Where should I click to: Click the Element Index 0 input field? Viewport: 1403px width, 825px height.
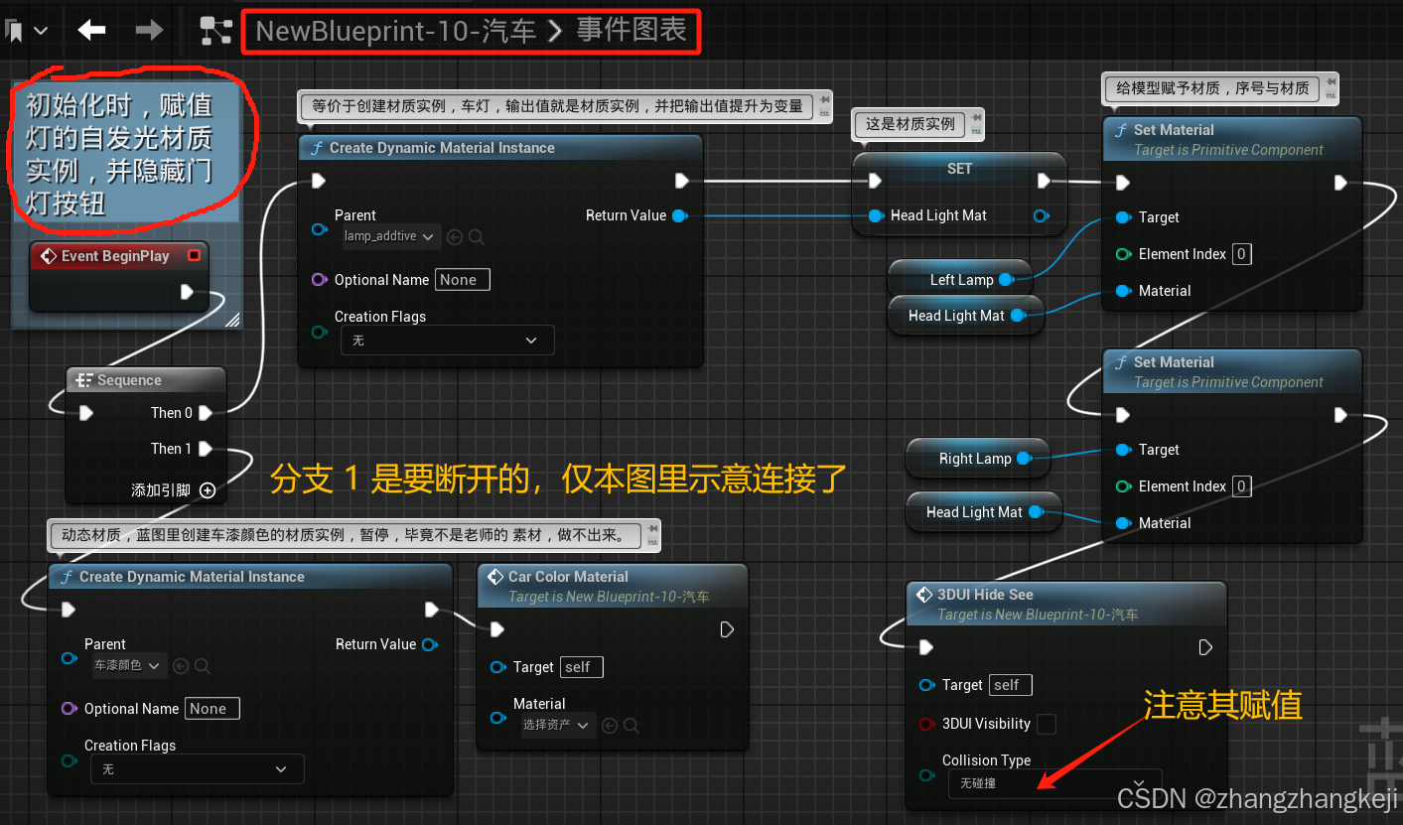click(x=1240, y=254)
